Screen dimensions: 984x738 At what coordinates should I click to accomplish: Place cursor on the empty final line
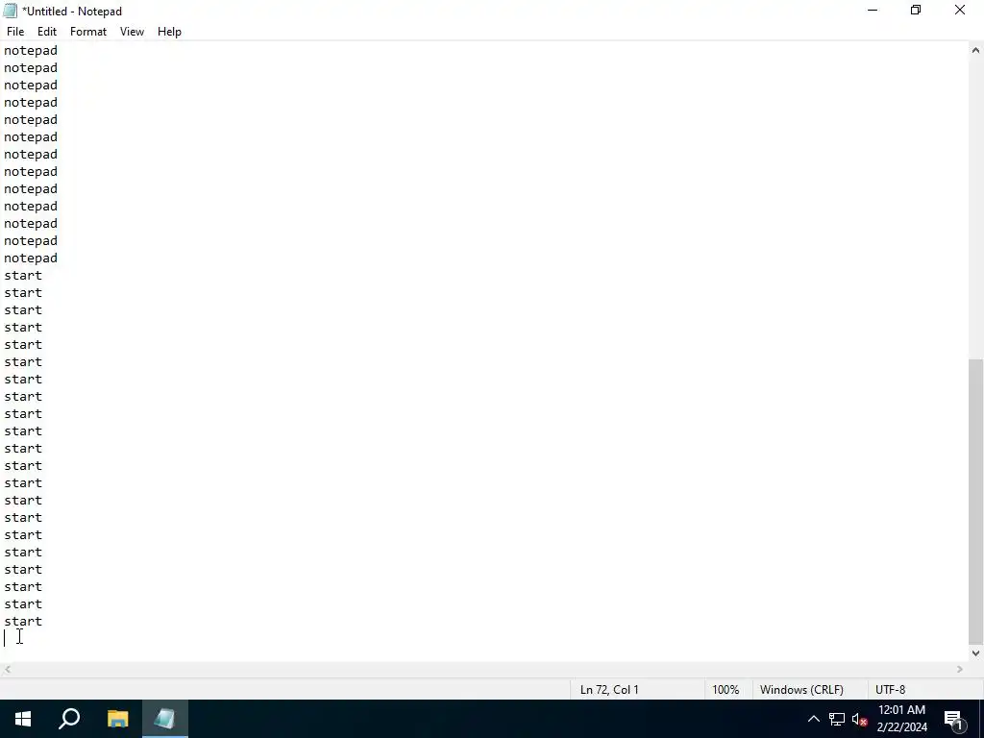click(x=484, y=638)
